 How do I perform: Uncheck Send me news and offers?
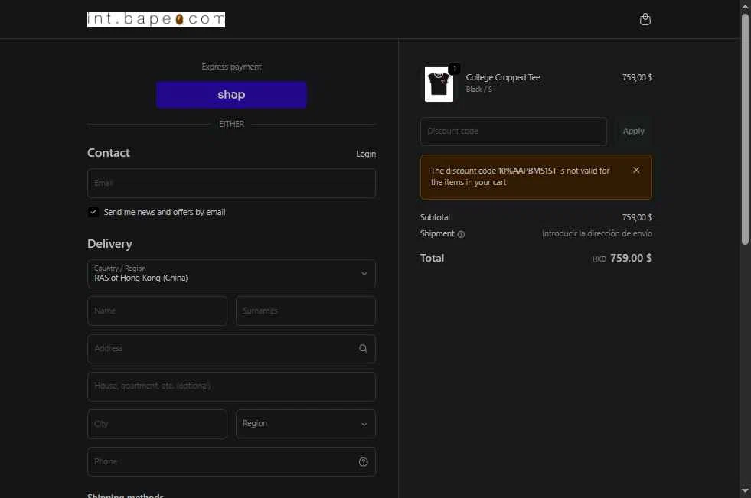coord(93,212)
